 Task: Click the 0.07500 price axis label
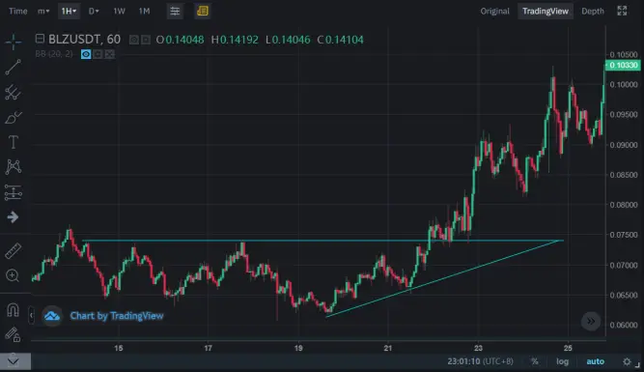(x=623, y=235)
